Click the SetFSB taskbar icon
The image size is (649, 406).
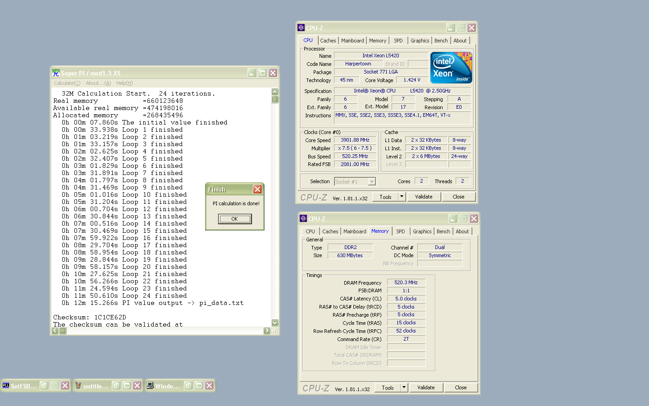6,385
